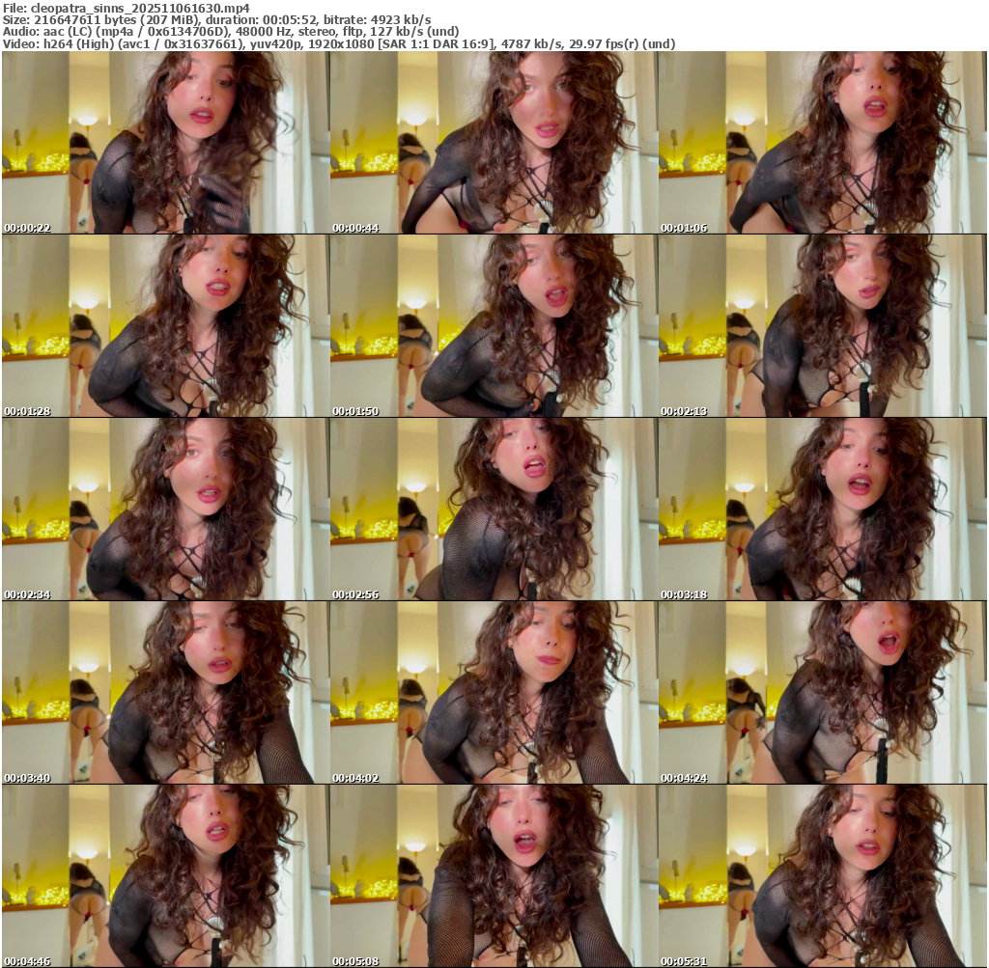Select the thumbnail frame stamped 00:00:44
The image size is (989, 968).
(x=494, y=143)
